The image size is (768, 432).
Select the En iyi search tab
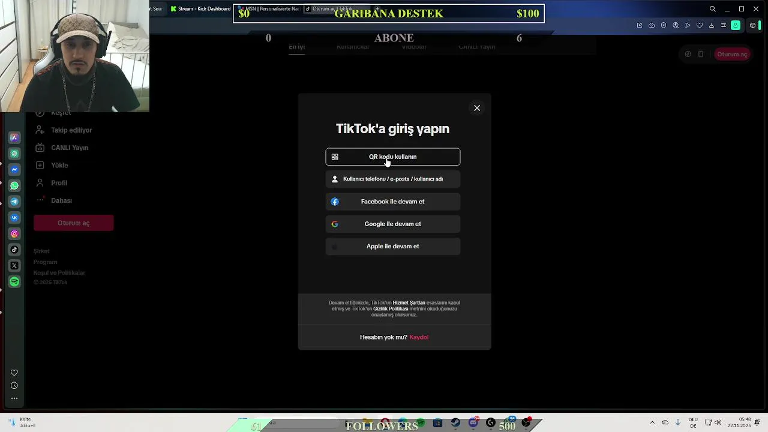point(297,47)
